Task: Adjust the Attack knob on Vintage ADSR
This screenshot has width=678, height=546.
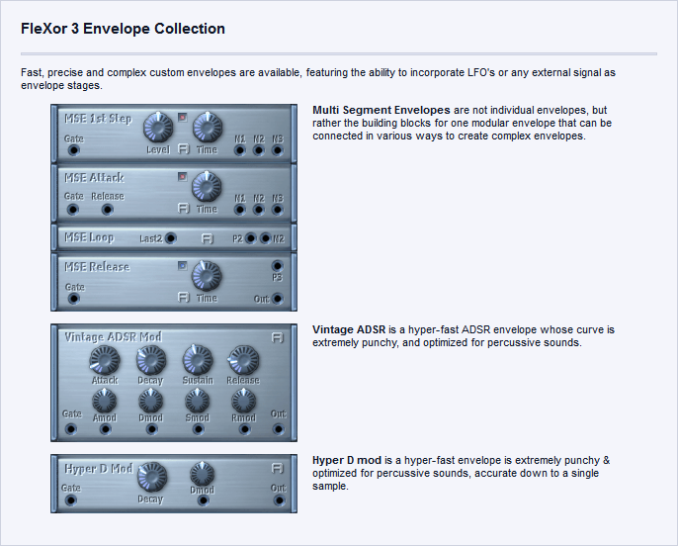Action: tap(105, 360)
